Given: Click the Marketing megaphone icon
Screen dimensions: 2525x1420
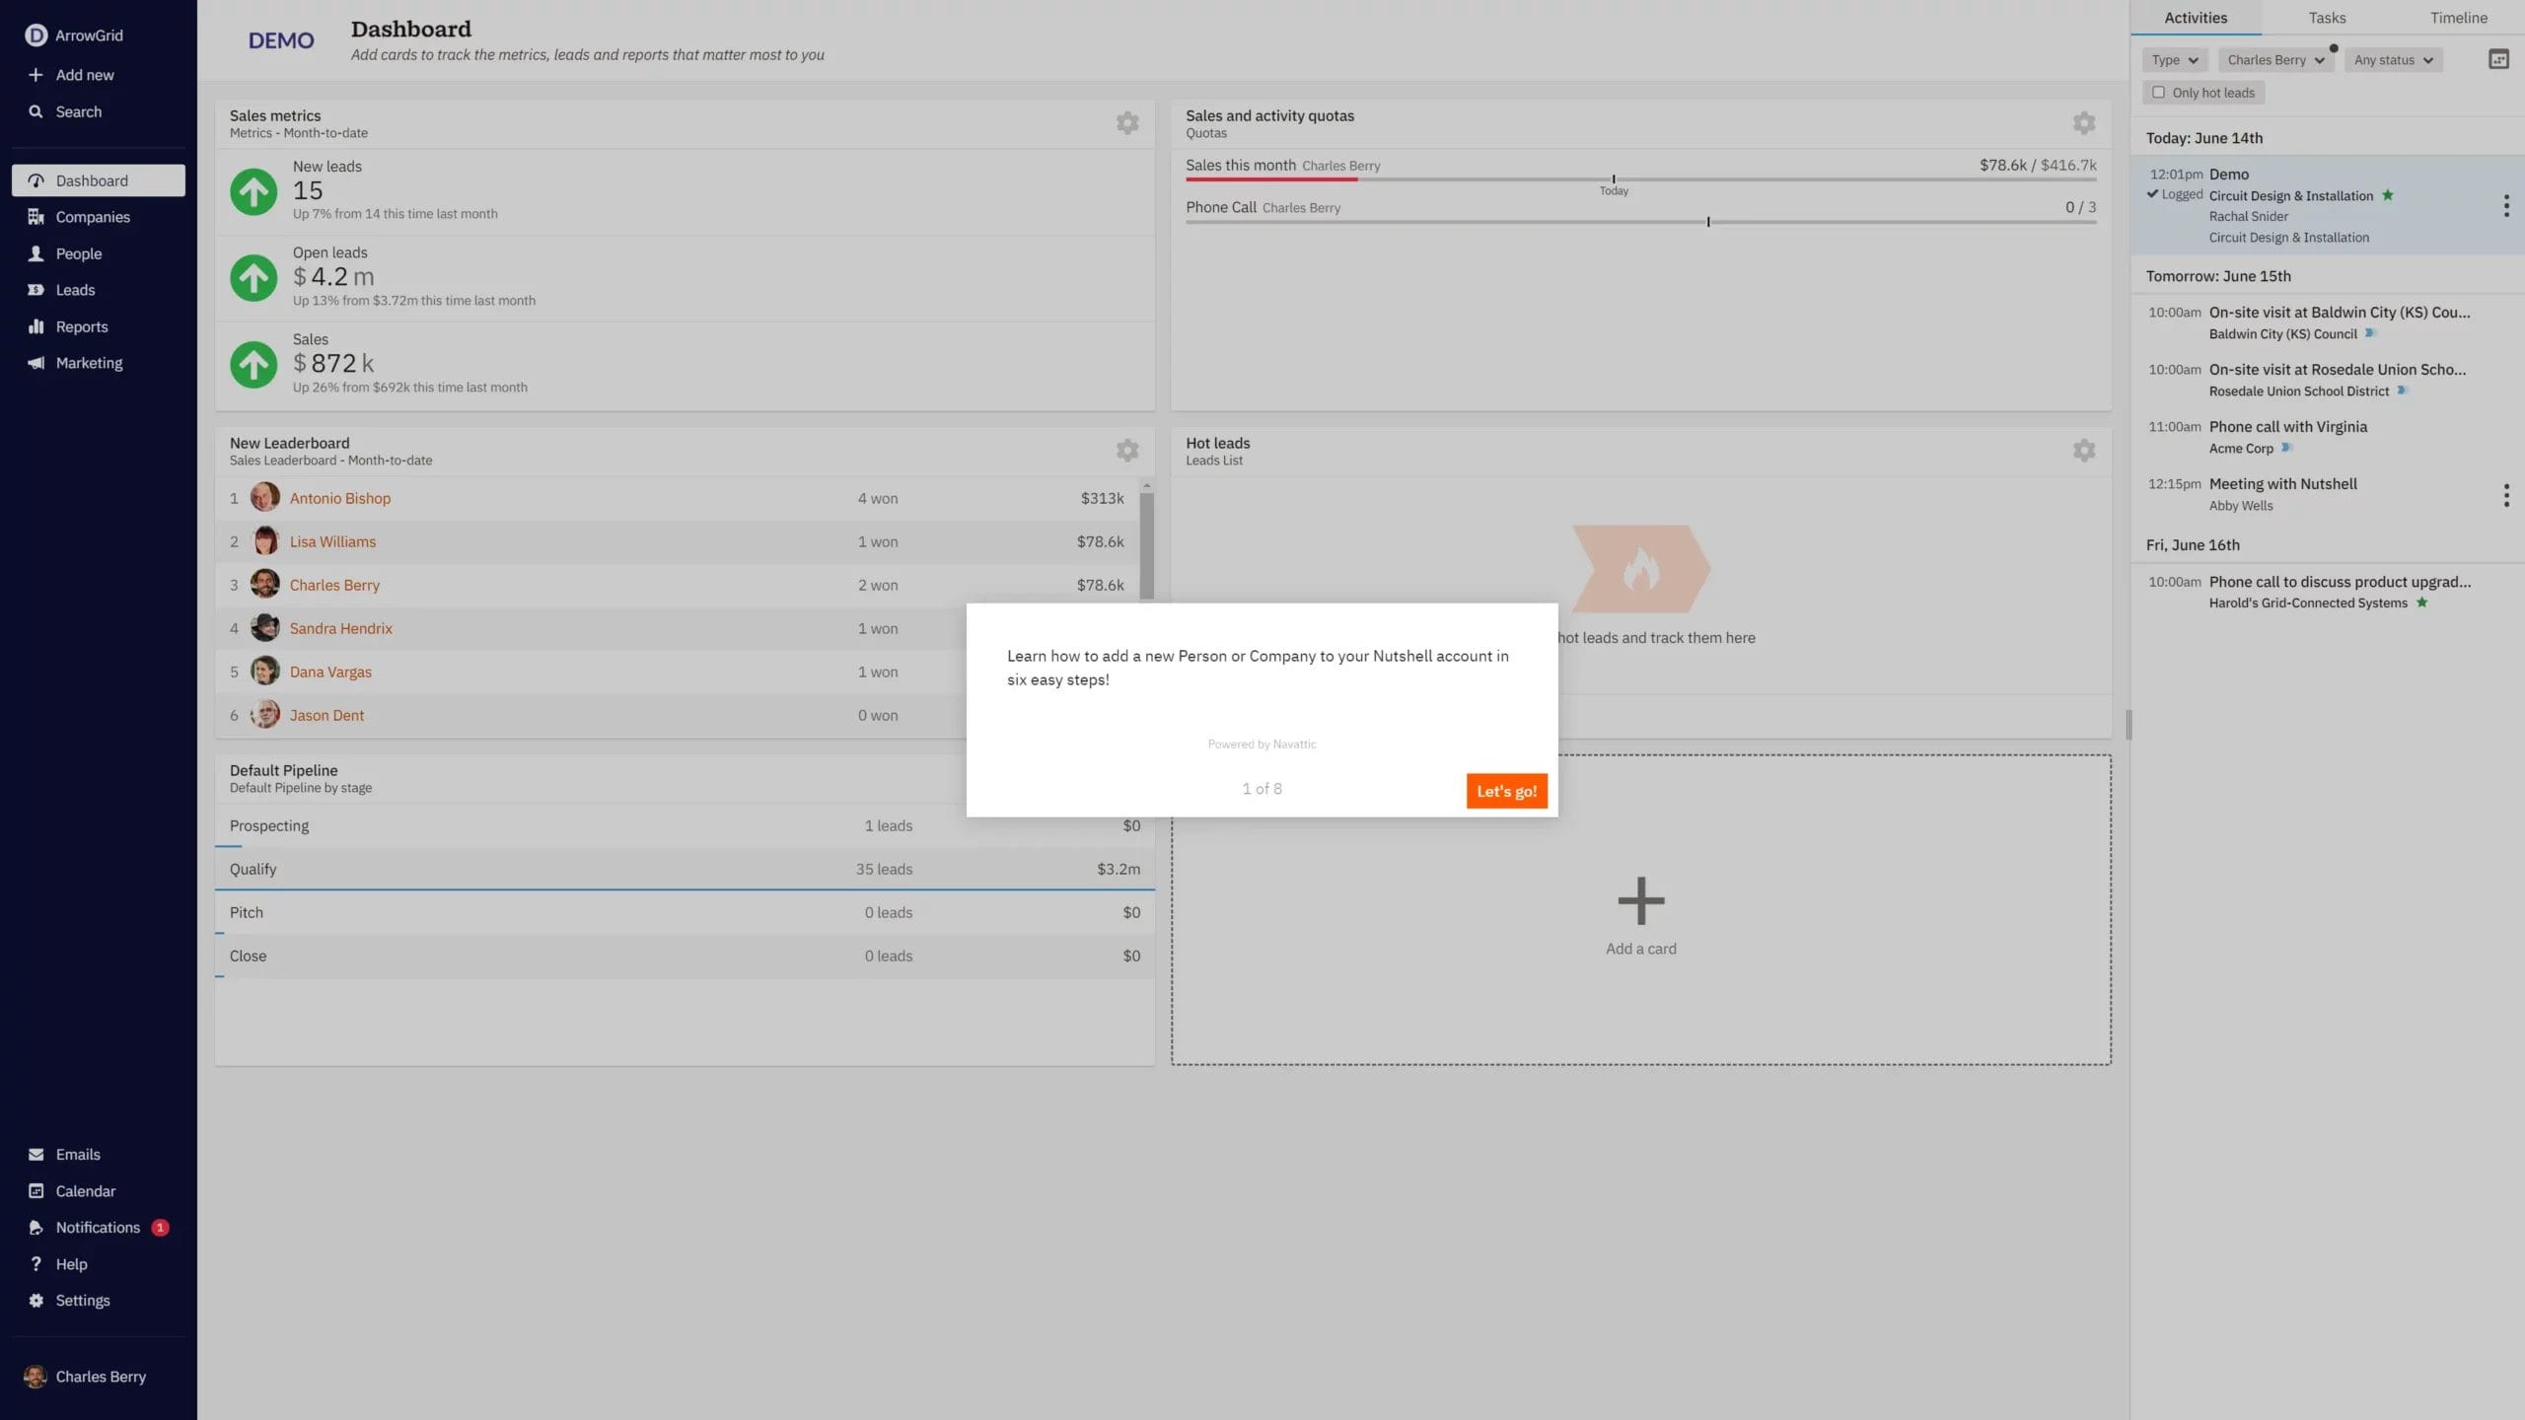Looking at the screenshot, I should coord(36,362).
